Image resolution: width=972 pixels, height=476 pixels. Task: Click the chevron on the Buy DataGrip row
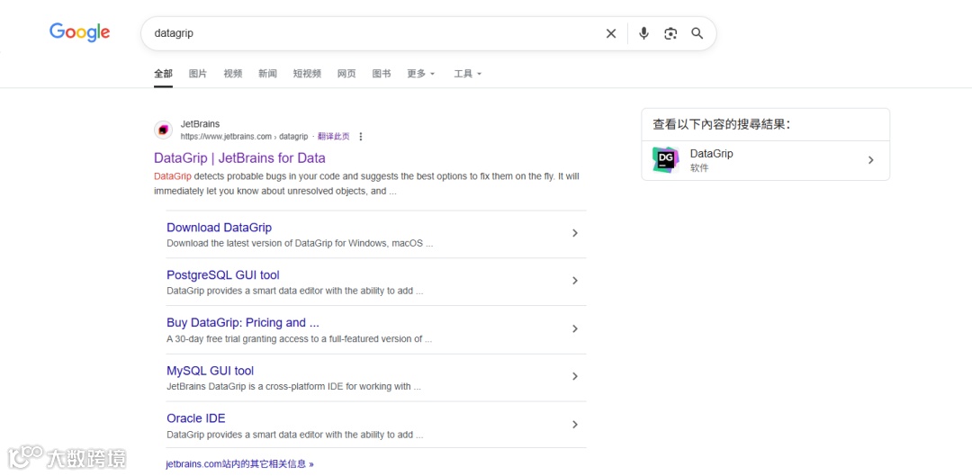click(x=574, y=328)
